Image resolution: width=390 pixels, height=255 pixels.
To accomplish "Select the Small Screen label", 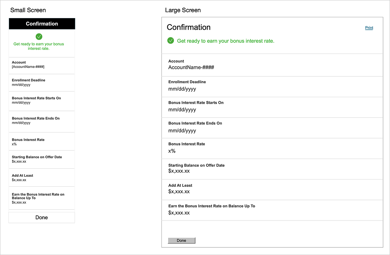I will coord(28,10).
